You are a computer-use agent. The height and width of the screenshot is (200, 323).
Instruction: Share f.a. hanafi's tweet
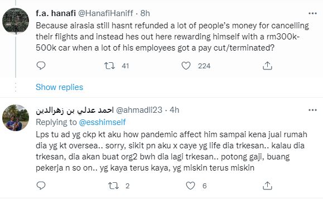[267, 66]
